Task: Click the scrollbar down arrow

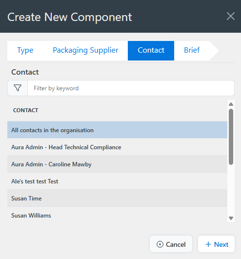Action: tap(231, 218)
